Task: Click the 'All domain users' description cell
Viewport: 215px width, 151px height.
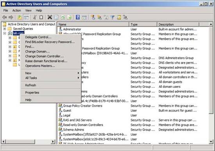Action: [170, 87]
